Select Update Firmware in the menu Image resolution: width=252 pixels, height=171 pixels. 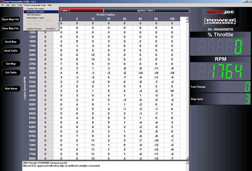pyautogui.click(x=34, y=28)
